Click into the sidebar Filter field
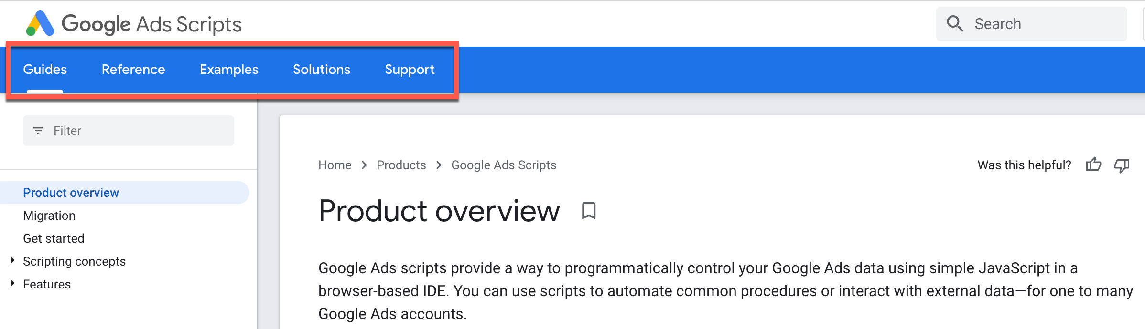Image resolution: width=1145 pixels, height=329 pixels. pos(129,131)
